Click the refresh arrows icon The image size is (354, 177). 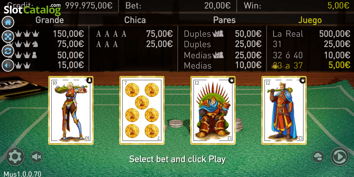click(8, 51)
